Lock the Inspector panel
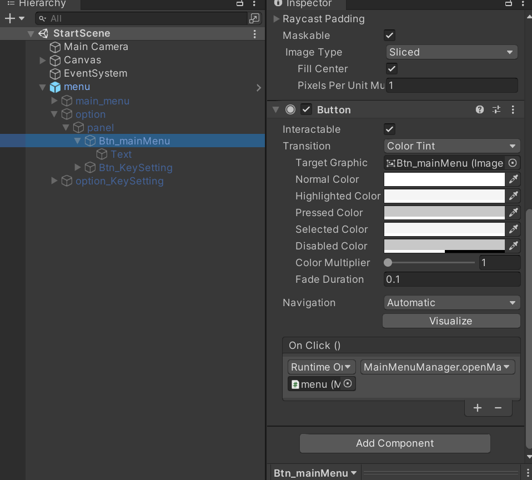This screenshot has width=532, height=480. tap(508, 3)
